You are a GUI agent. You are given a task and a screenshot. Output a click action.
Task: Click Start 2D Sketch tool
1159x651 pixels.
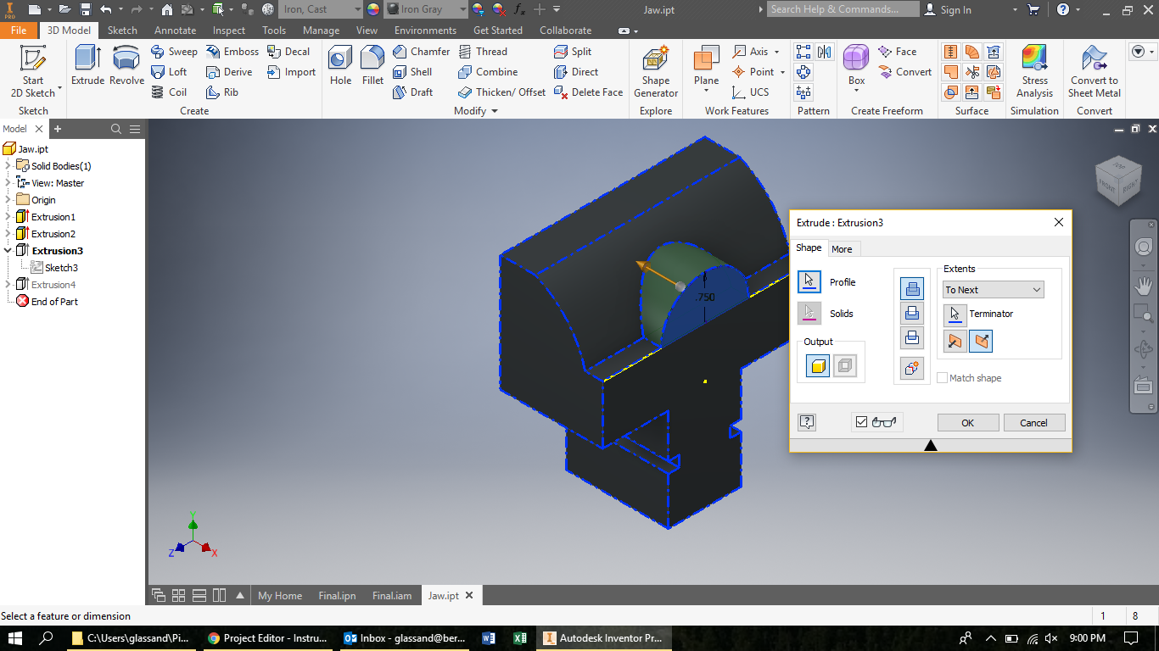click(33, 71)
